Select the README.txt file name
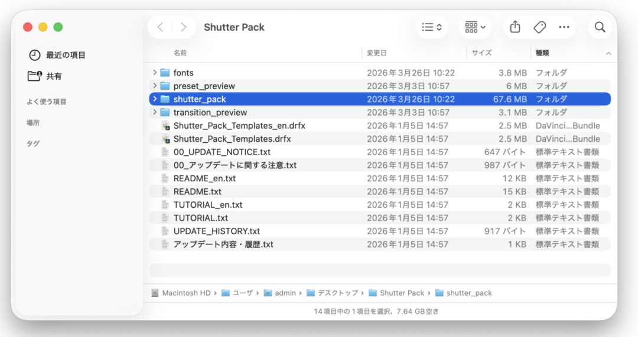638x337 pixels. [197, 191]
